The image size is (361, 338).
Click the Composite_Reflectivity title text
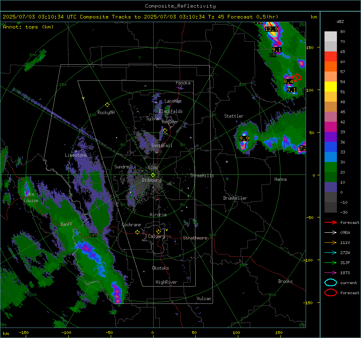pos(180,6)
